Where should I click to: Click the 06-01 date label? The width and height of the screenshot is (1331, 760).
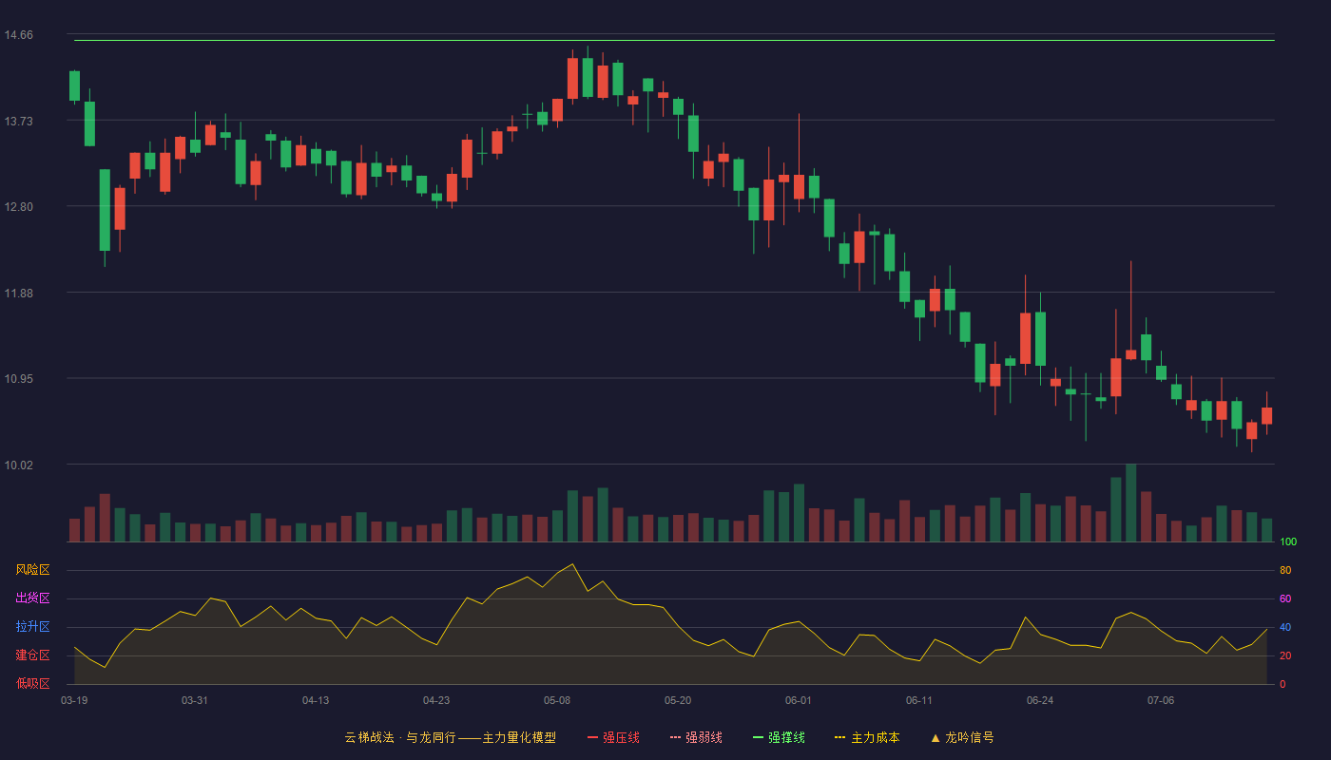799,700
